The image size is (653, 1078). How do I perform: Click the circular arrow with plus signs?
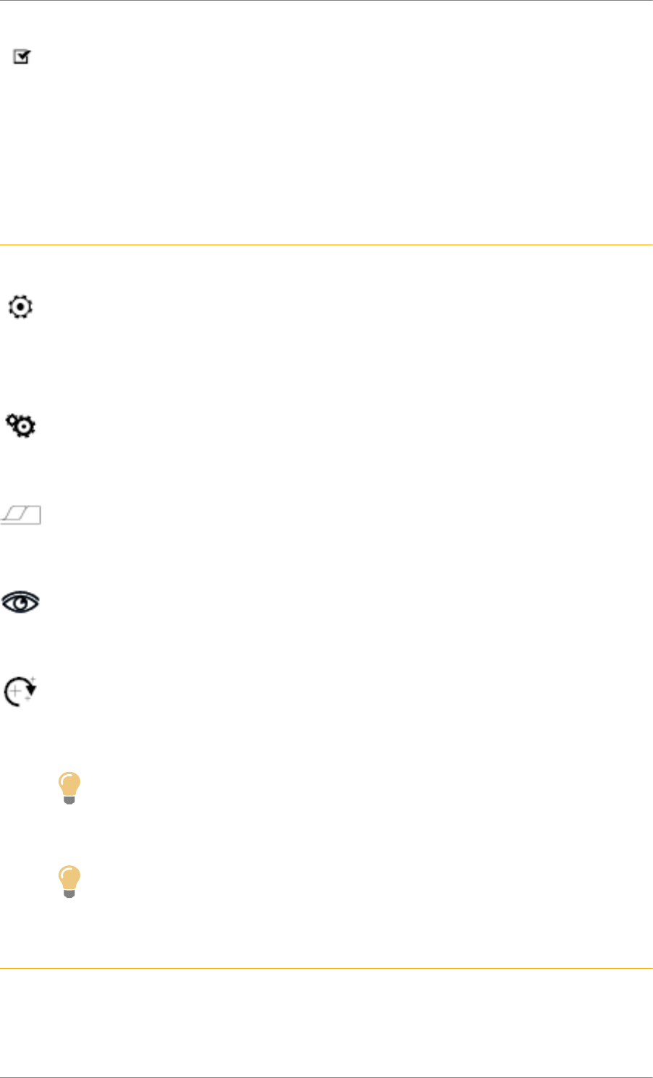(x=21, y=691)
